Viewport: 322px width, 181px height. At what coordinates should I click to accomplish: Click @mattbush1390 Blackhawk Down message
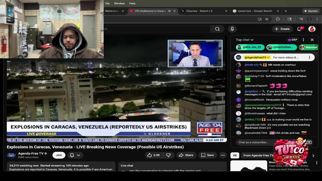pos(277,126)
